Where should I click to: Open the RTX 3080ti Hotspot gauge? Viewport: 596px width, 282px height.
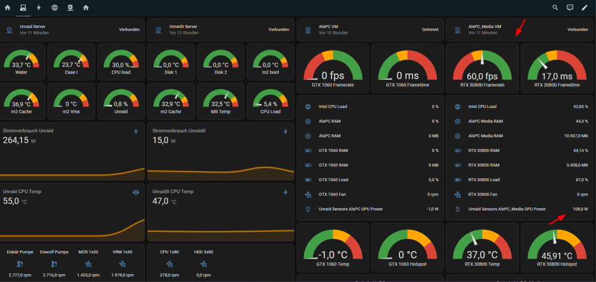click(557, 247)
